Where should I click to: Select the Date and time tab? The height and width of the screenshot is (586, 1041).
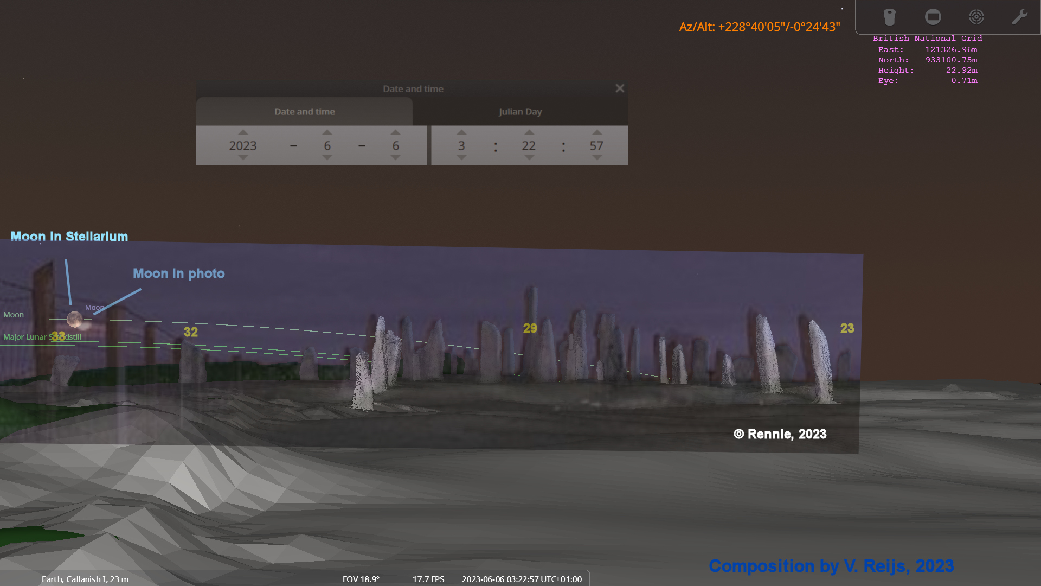[x=304, y=111]
